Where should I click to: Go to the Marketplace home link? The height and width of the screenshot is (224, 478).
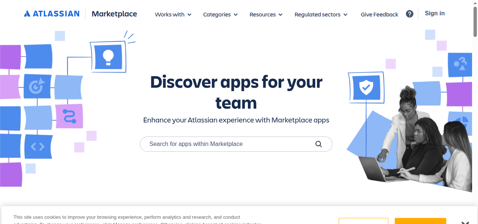coord(114,14)
